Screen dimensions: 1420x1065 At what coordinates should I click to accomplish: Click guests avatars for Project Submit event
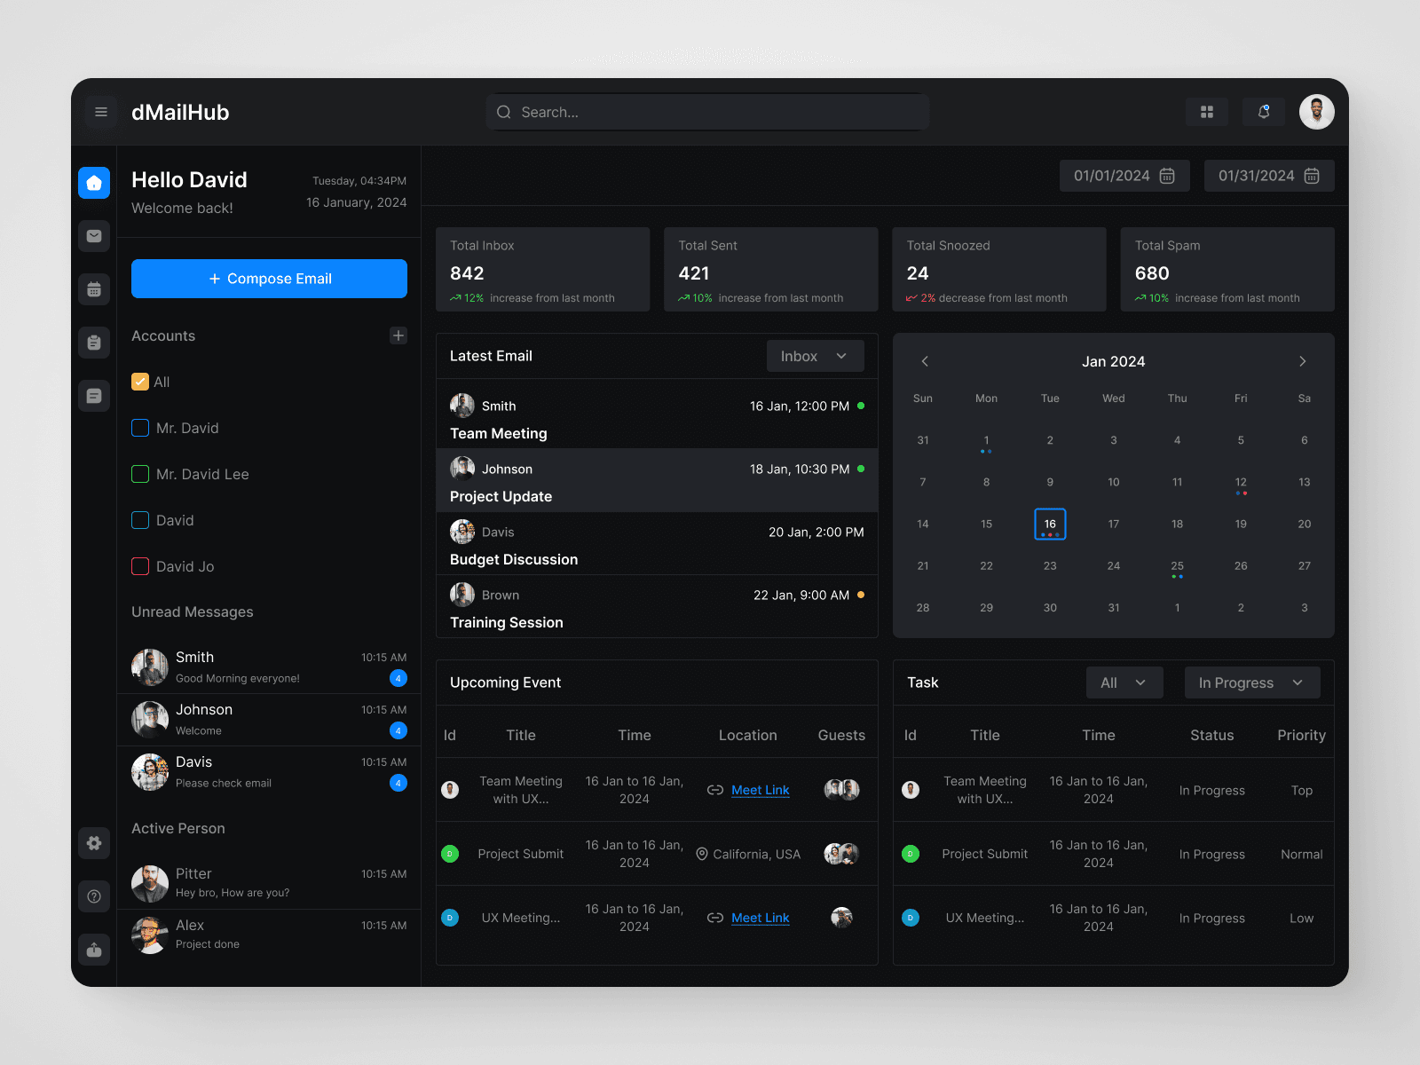click(841, 854)
